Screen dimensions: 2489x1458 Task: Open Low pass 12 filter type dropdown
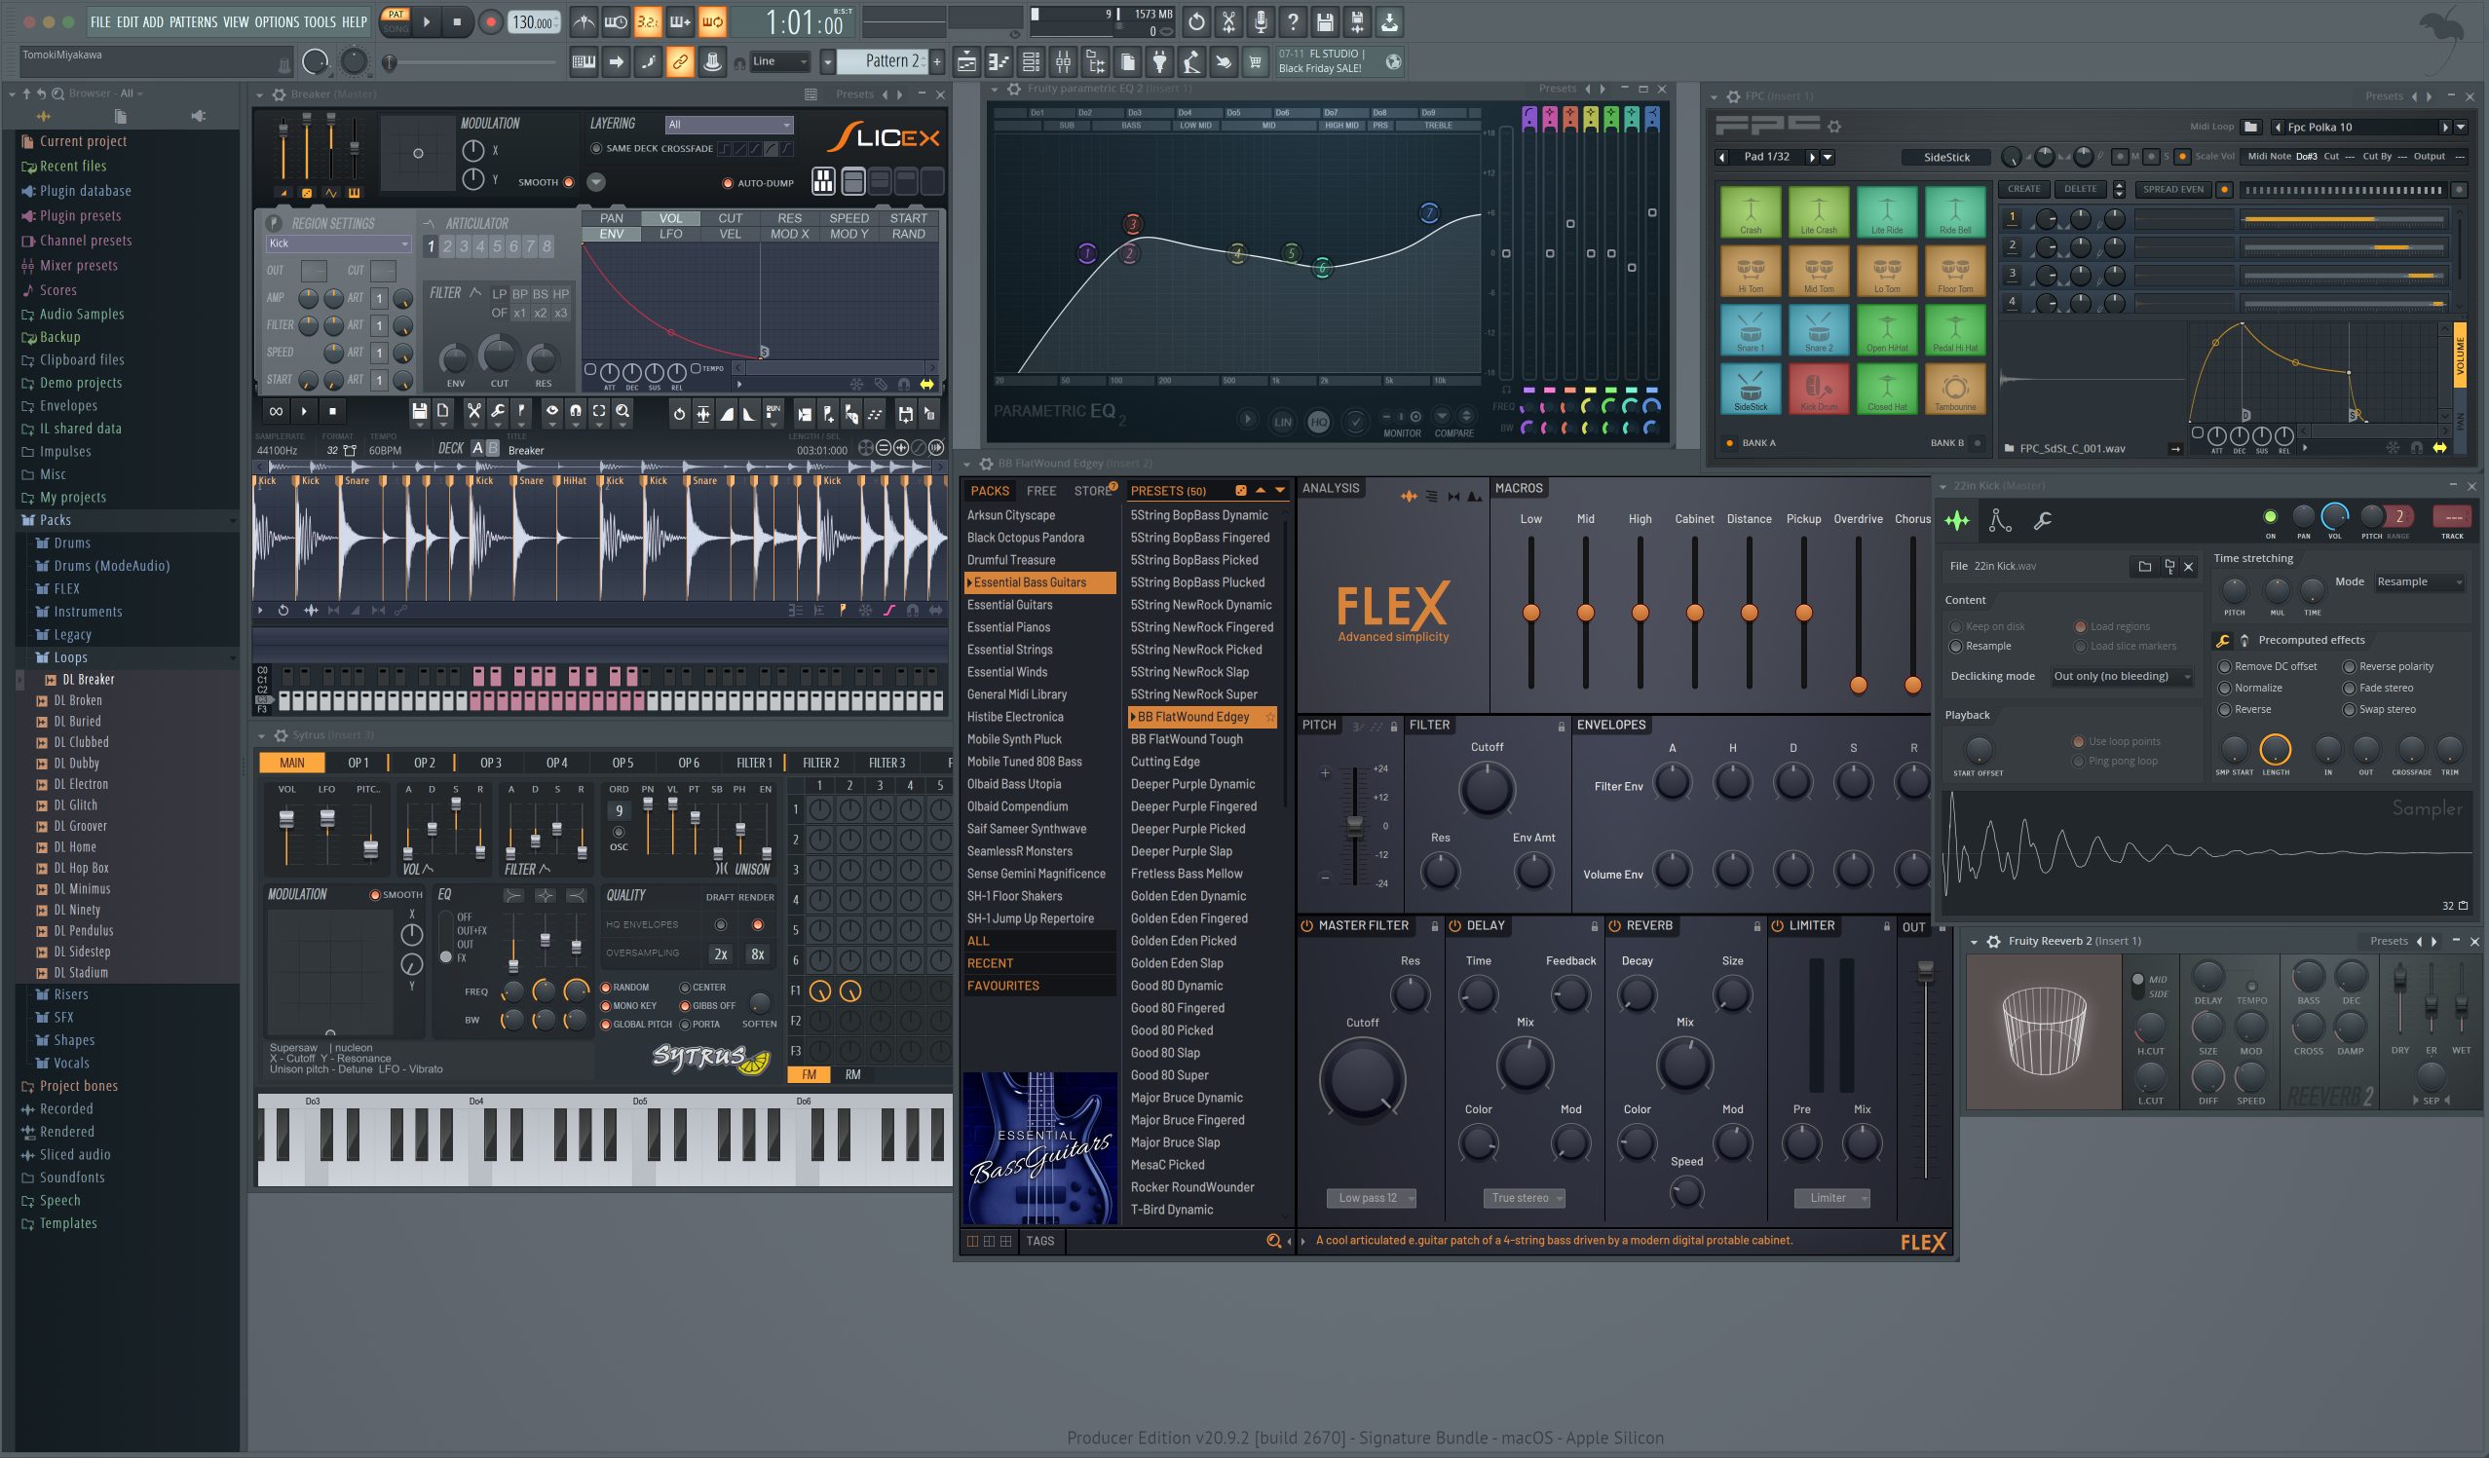pos(1372,1198)
